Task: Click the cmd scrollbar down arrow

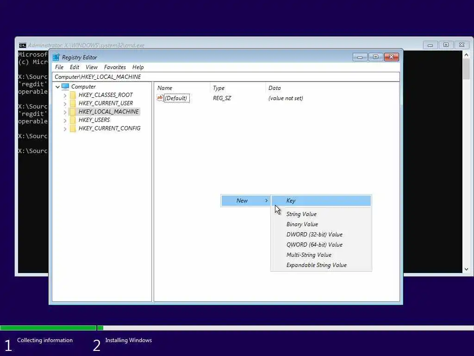Action: point(466,269)
